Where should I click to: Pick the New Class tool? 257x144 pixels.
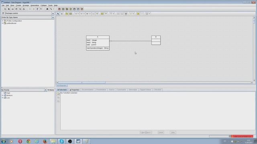(71, 14)
